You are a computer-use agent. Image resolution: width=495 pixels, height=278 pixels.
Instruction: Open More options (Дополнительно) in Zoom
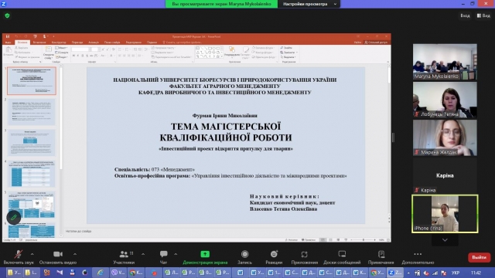[x=418, y=257]
